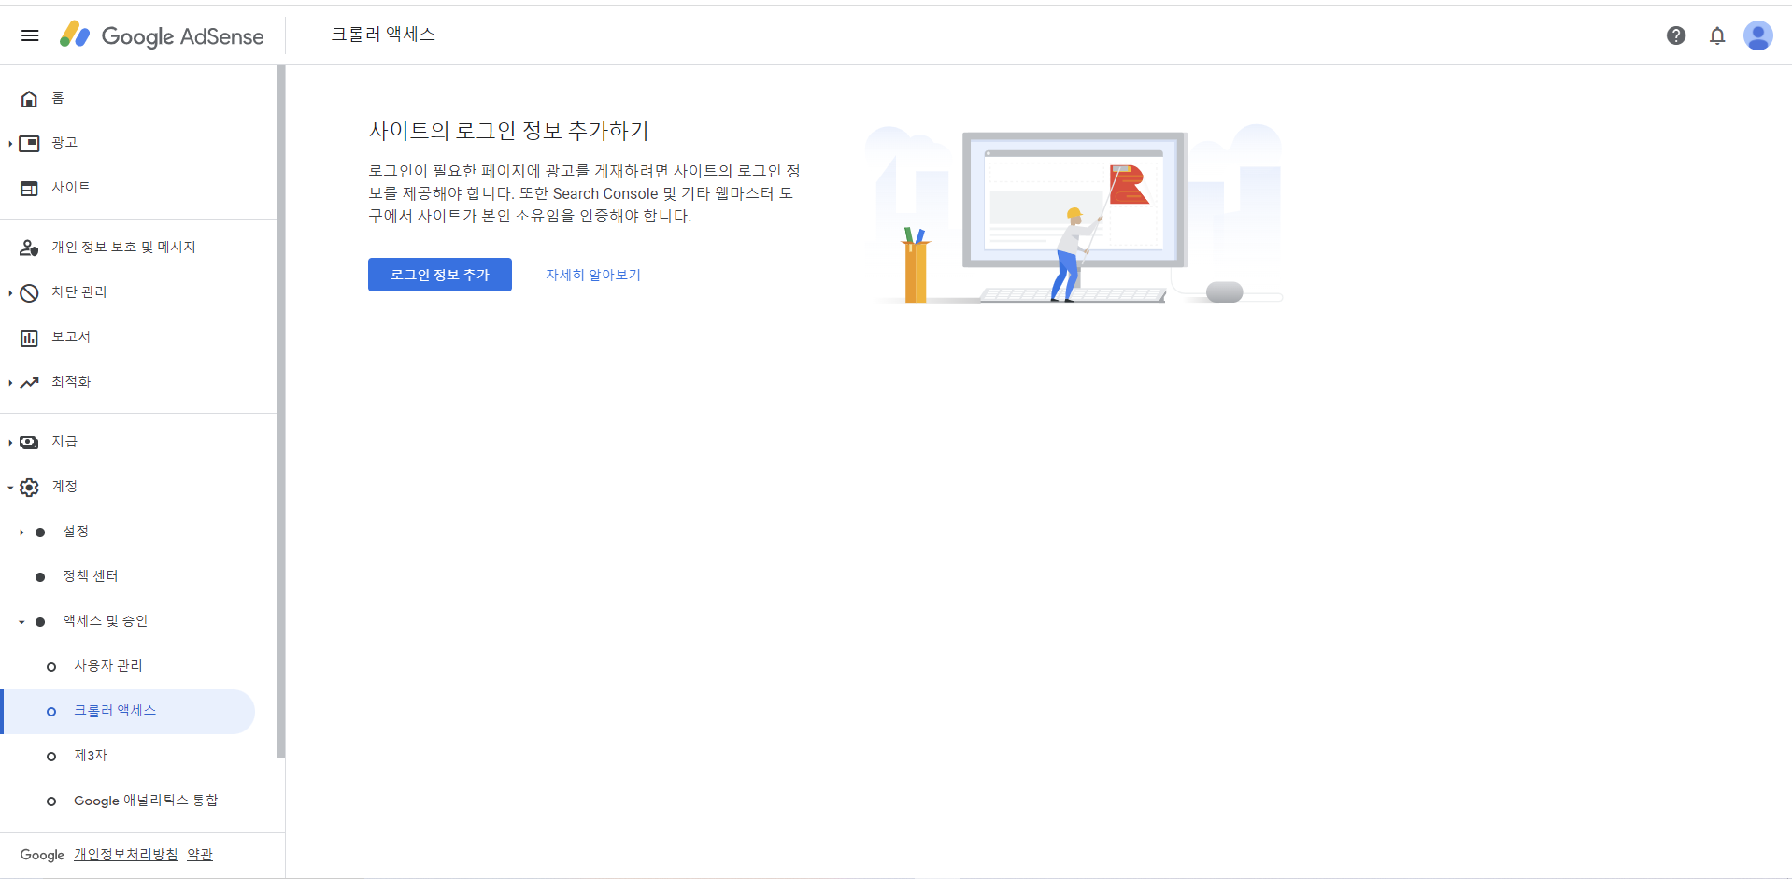Open the notifications bell
The height and width of the screenshot is (879, 1792).
point(1717,35)
